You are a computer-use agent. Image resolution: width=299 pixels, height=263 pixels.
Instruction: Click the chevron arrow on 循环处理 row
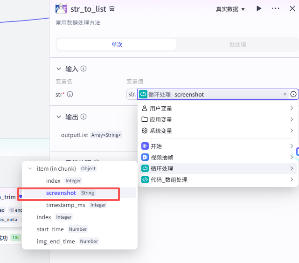[292, 168]
